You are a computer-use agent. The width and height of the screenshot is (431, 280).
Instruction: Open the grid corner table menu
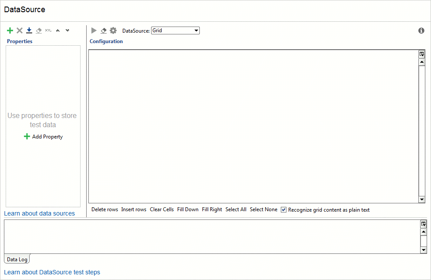coord(421,54)
